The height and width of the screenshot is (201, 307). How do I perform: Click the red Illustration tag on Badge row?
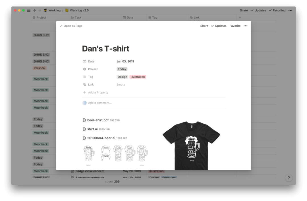click(156, 171)
